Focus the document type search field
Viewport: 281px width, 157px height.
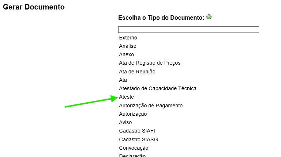tap(188, 30)
